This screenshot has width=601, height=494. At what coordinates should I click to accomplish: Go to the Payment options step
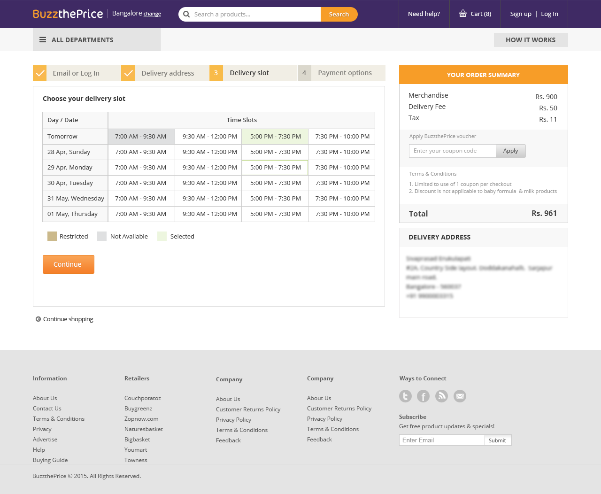(x=345, y=73)
